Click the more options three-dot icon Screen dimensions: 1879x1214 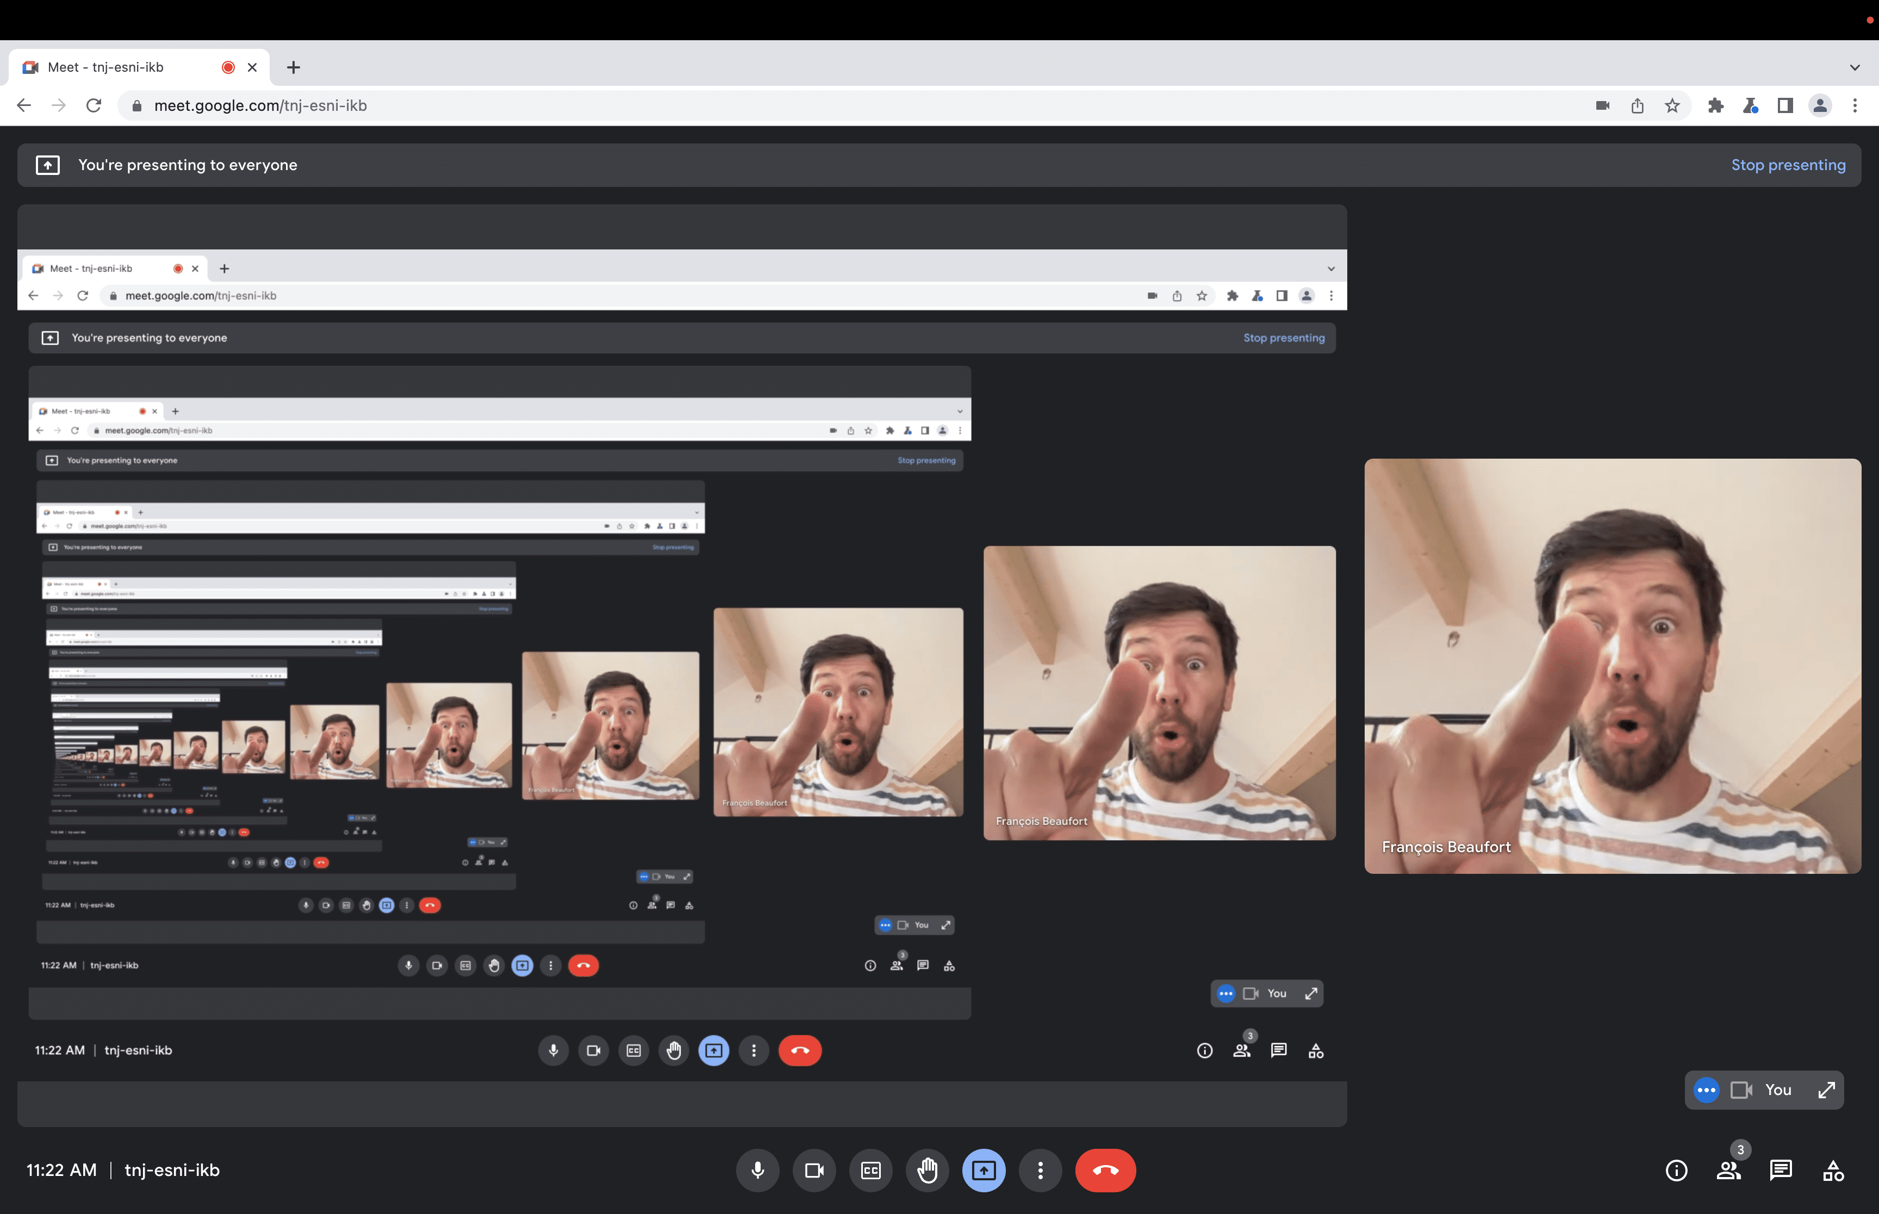(x=1040, y=1170)
